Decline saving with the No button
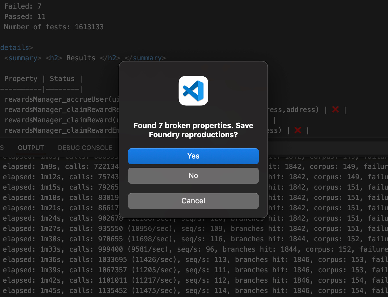 tap(193, 176)
